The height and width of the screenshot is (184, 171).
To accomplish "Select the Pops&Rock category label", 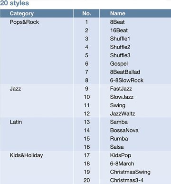I will pyautogui.click(x=24, y=22).
